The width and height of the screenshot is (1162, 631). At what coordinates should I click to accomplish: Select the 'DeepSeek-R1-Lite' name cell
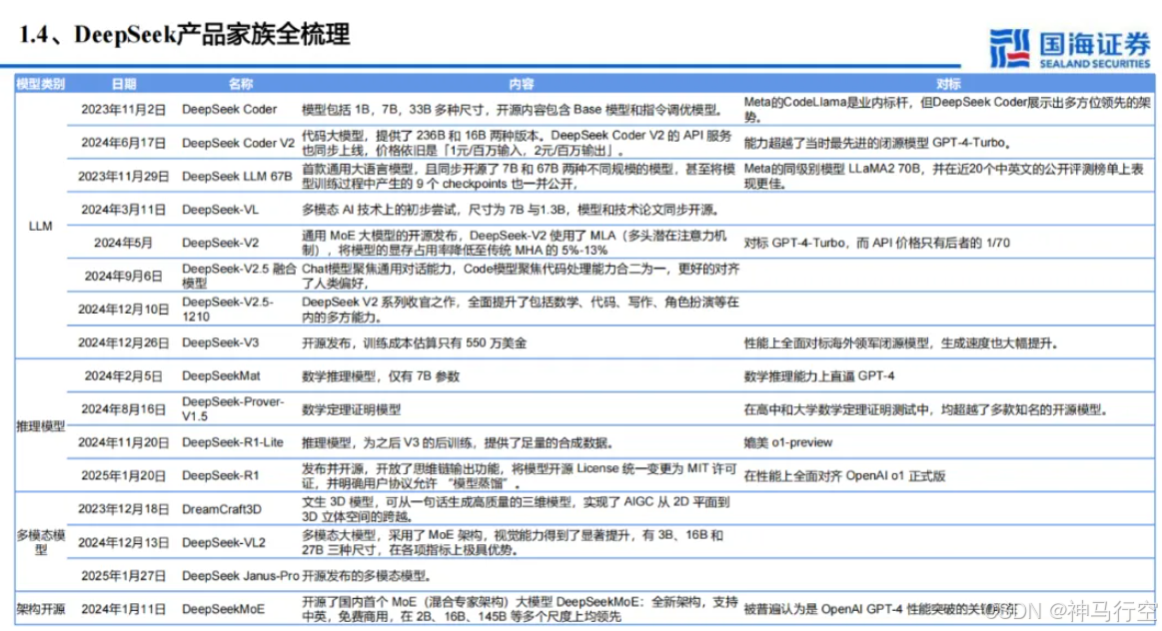[x=233, y=443]
